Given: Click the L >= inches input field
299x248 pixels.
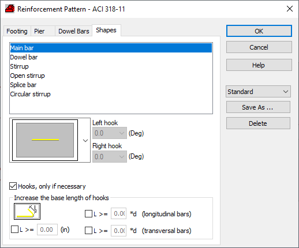Looking at the screenshot, I should click(47, 230).
